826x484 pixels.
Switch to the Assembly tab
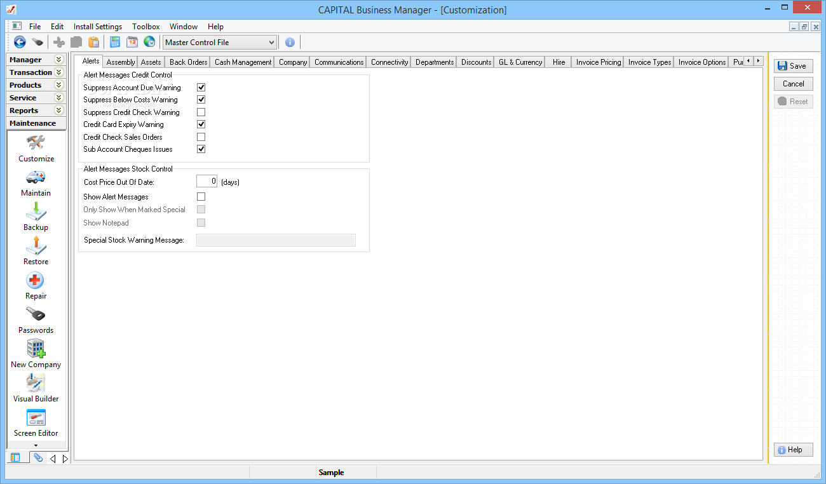click(121, 62)
